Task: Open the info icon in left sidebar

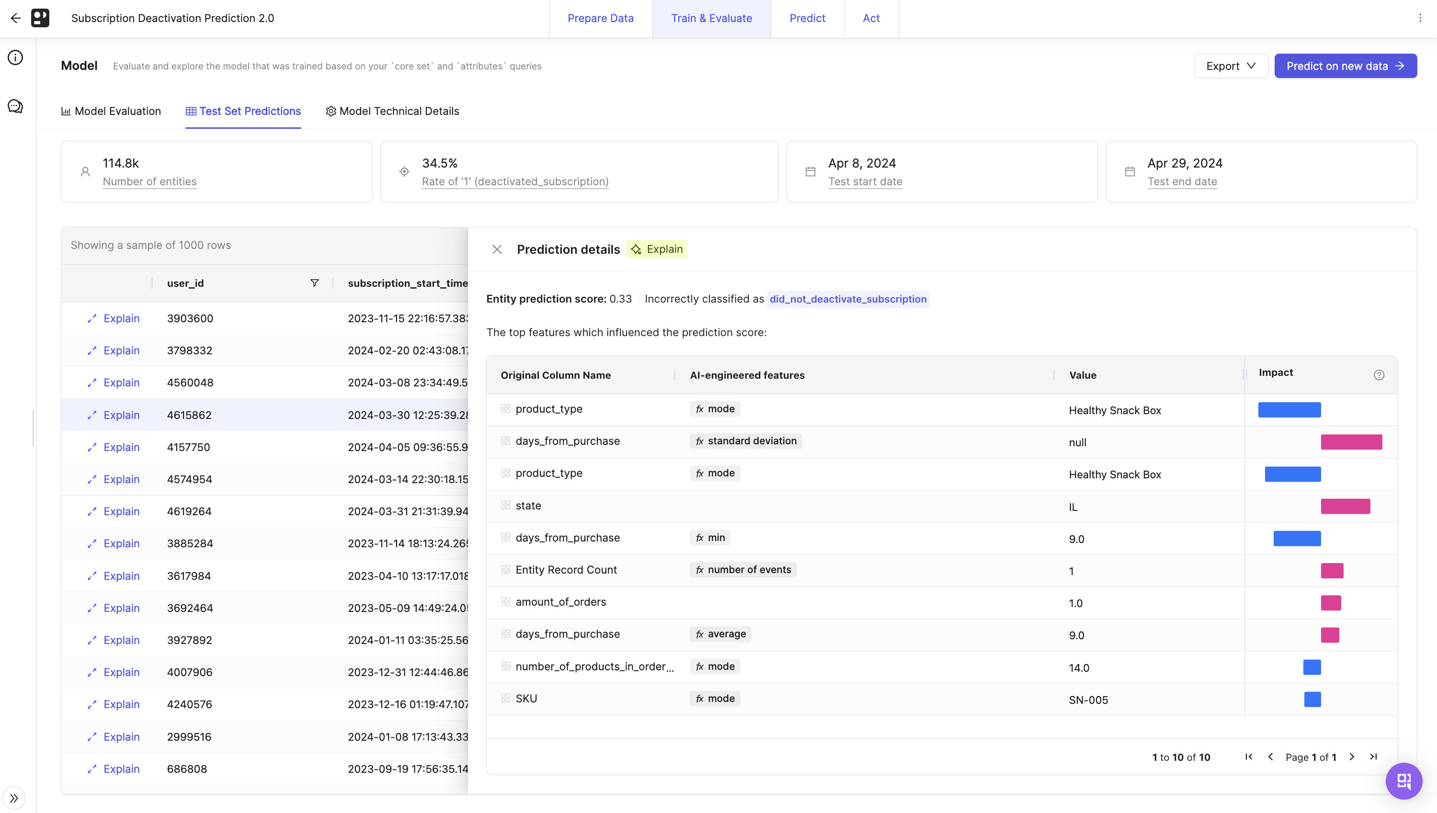Action: coord(16,57)
